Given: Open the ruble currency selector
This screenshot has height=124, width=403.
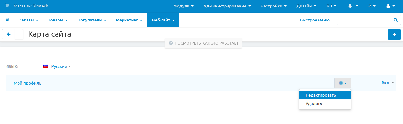Looking at the screenshot, I should [x=372, y=6].
